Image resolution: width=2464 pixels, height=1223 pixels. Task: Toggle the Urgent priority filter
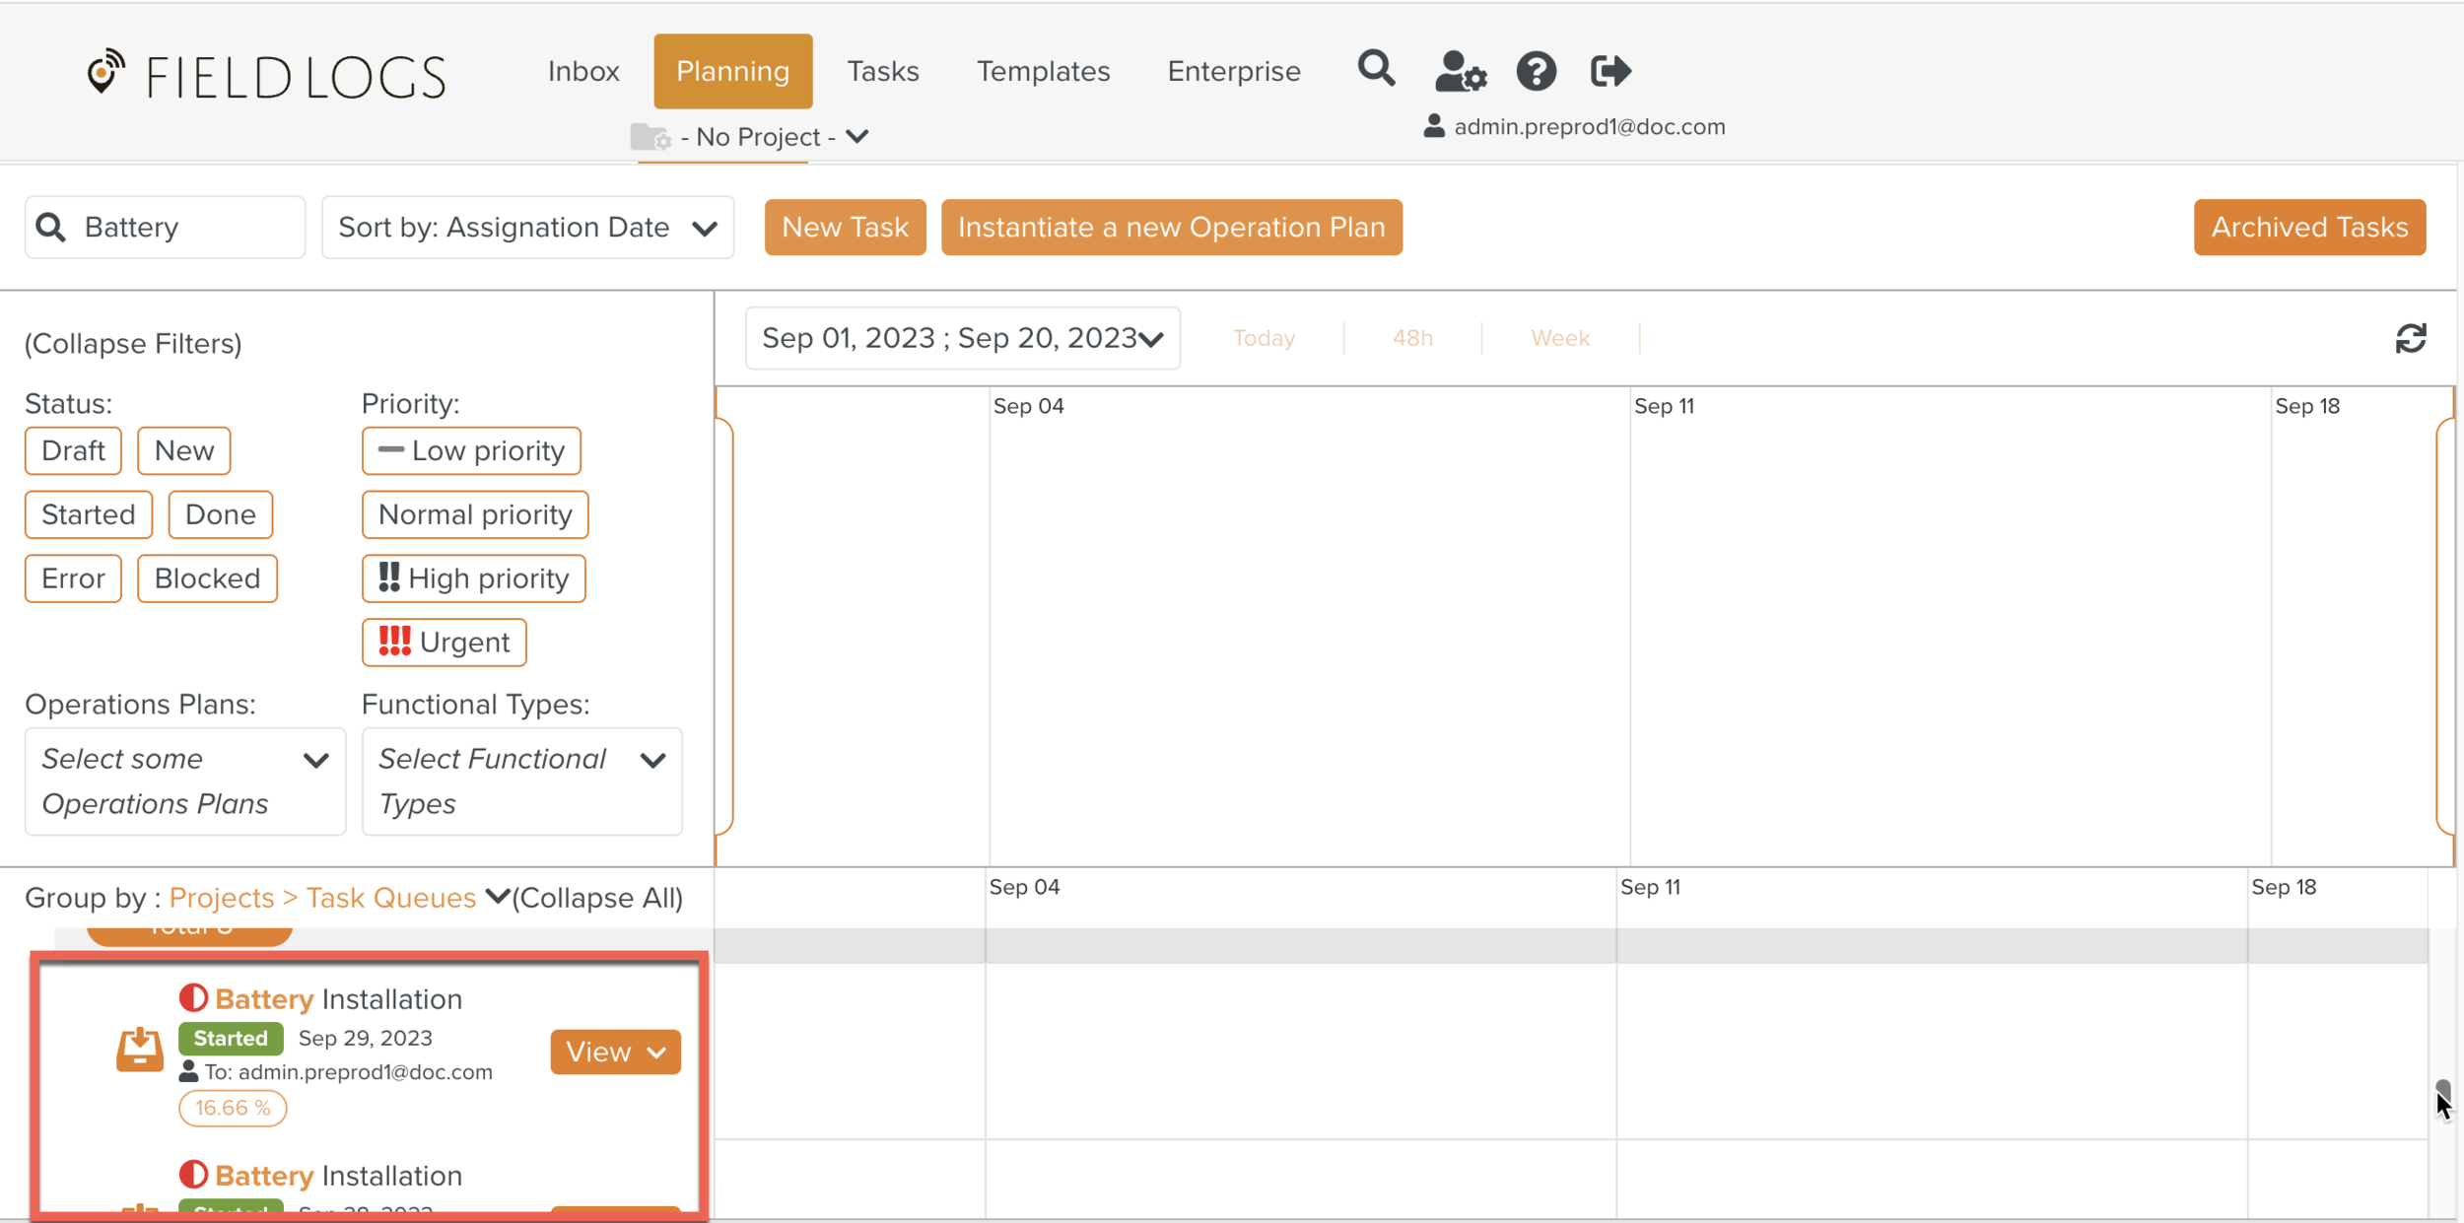click(x=444, y=643)
